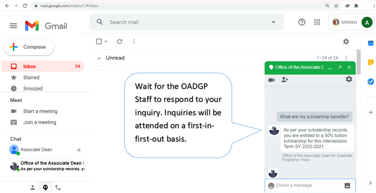This screenshot has height=193, width=376.
Task: Open the Support help icon
Action: point(302,22)
